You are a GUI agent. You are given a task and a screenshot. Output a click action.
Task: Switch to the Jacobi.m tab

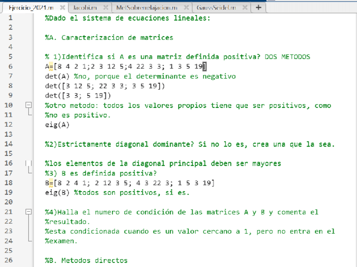(x=85, y=8)
